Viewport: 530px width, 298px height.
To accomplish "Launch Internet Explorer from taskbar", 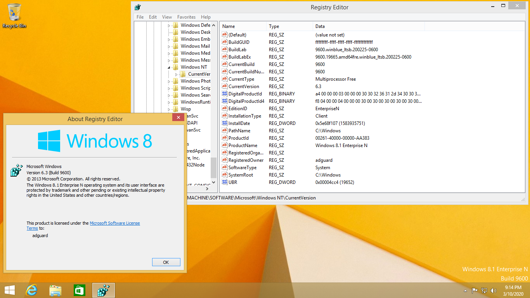I will click(31, 290).
